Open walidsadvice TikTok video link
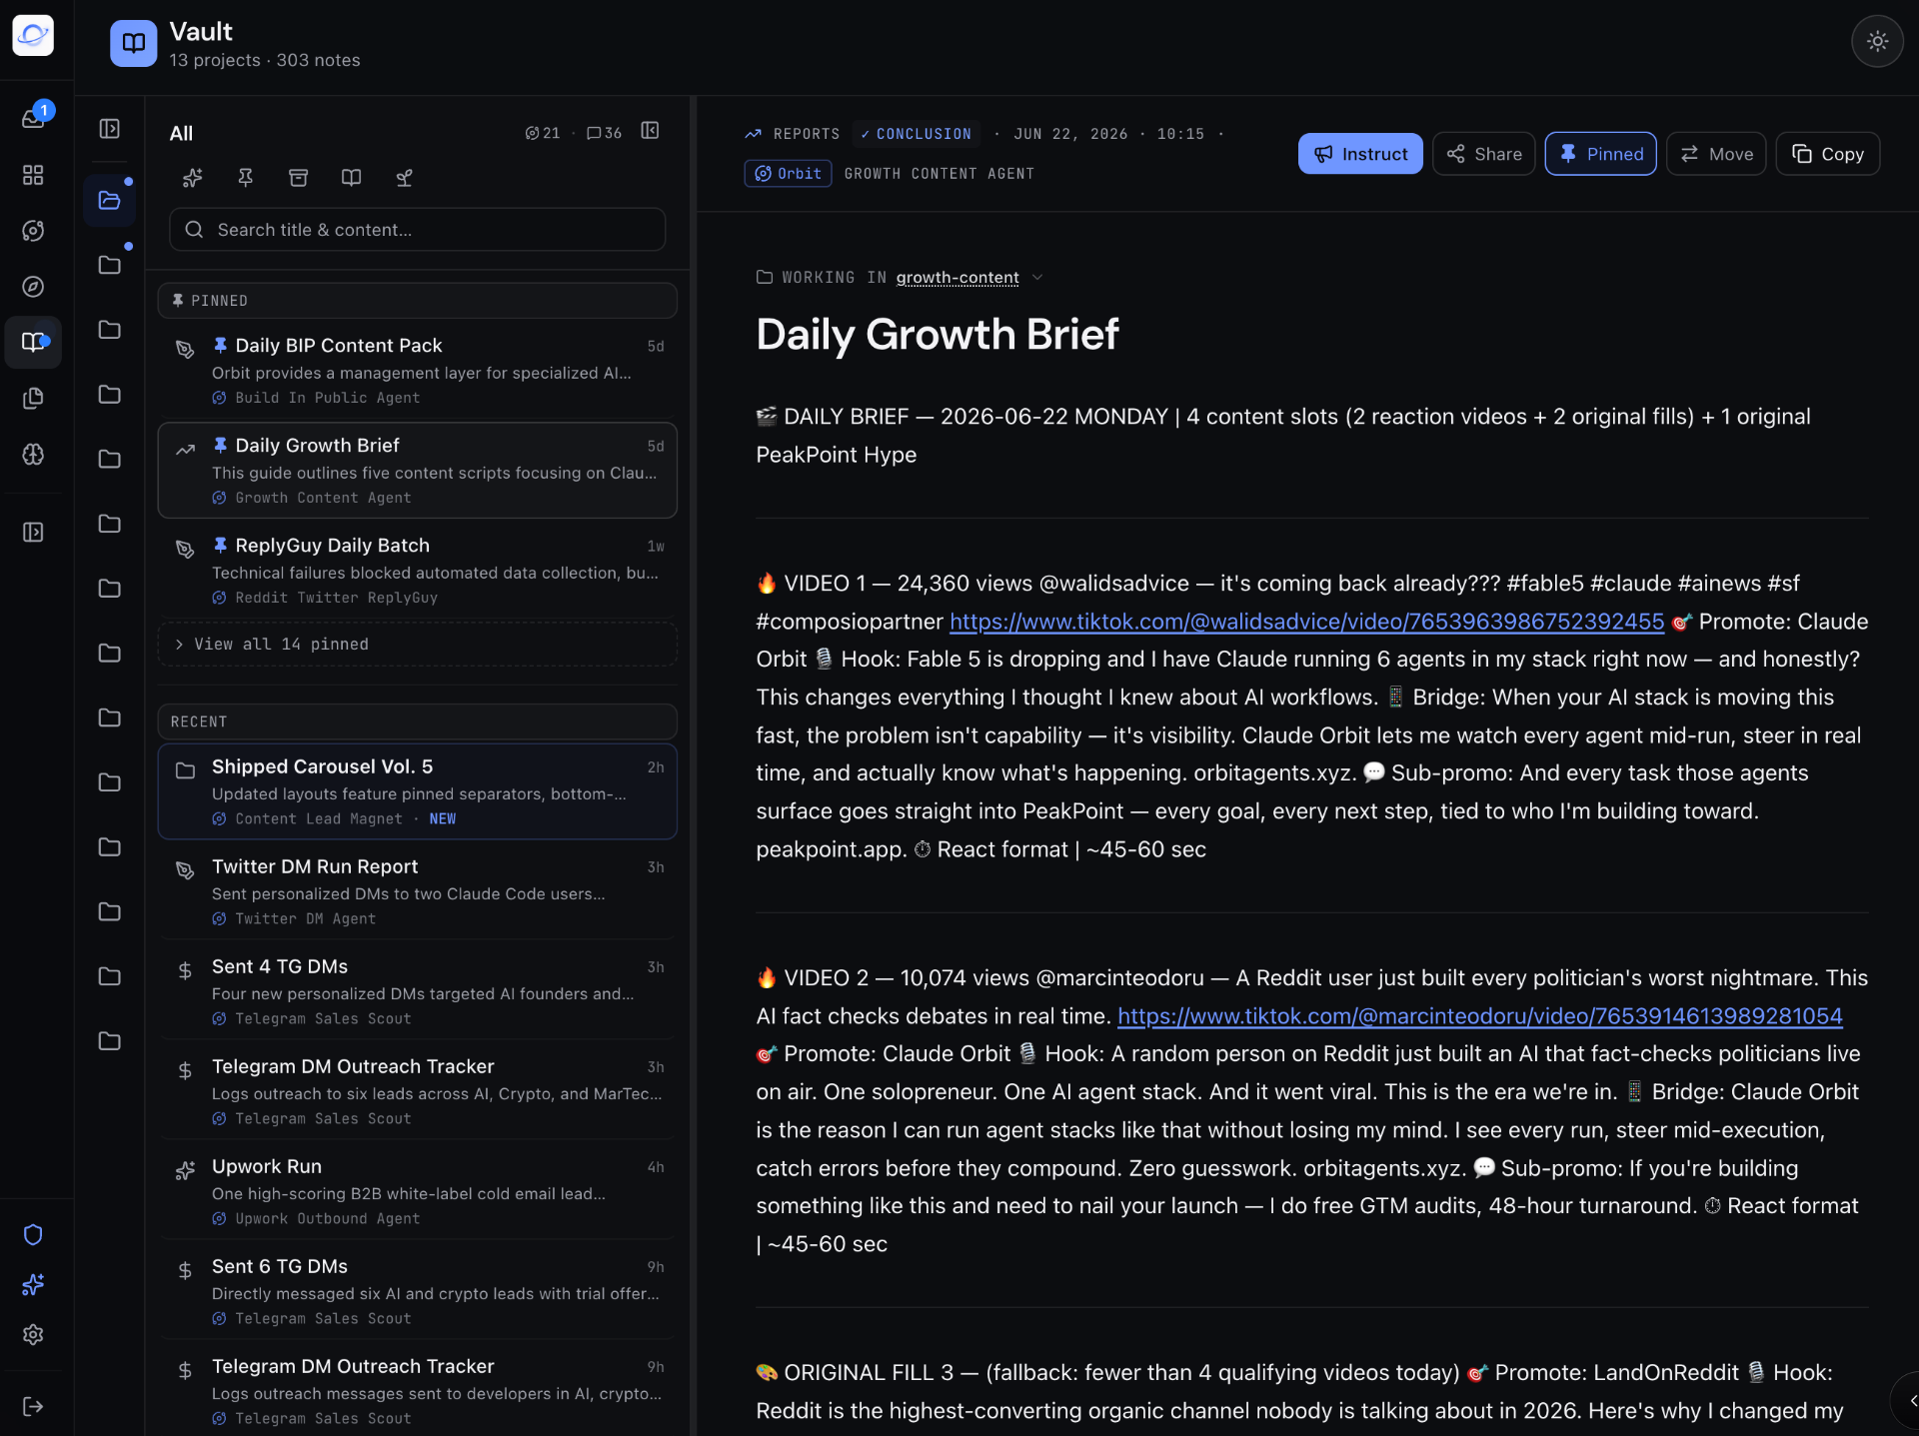The height and width of the screenshot is (1436, 1919). 1306,622
